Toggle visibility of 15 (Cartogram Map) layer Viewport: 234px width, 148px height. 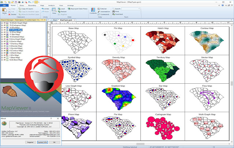[5, 25]
